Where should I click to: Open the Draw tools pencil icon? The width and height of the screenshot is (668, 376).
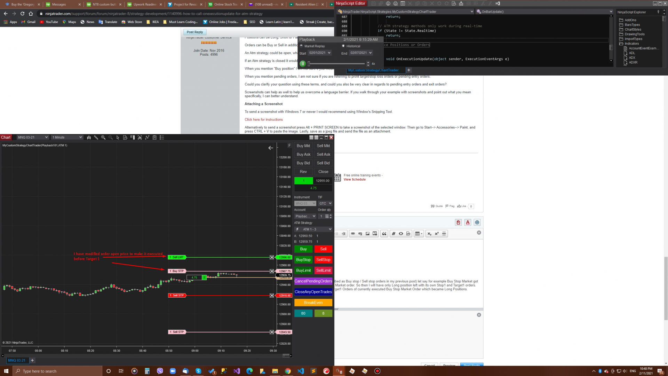[x=96, y=138]
